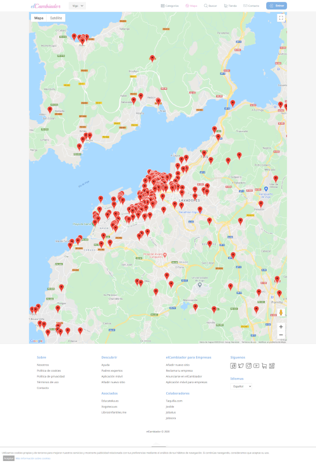Open the Buscar menu item
This screenshot has height=466, width=316.
pos(210,6)
